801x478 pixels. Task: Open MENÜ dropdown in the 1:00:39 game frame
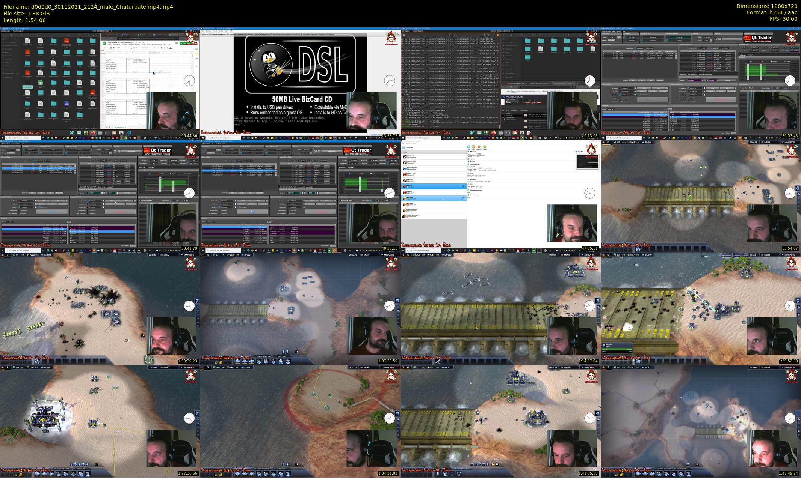coord(166,255)
